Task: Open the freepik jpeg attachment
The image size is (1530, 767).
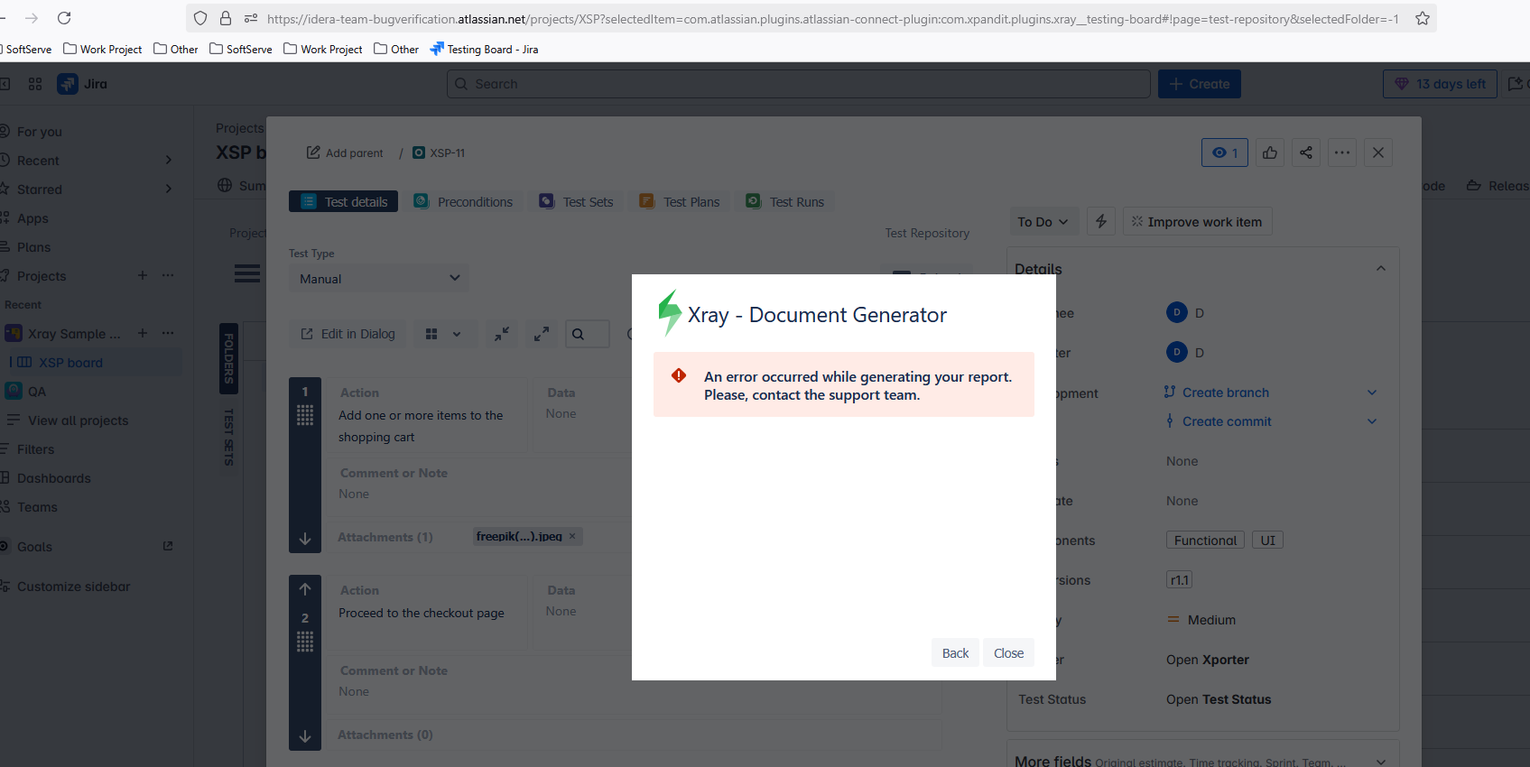Action: tap(519, 536)
